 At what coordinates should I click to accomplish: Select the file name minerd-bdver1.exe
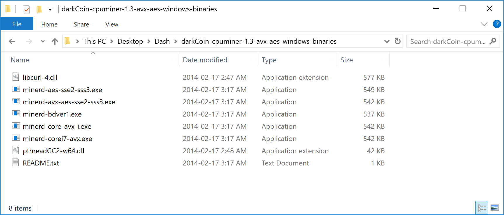coord(52,114)
